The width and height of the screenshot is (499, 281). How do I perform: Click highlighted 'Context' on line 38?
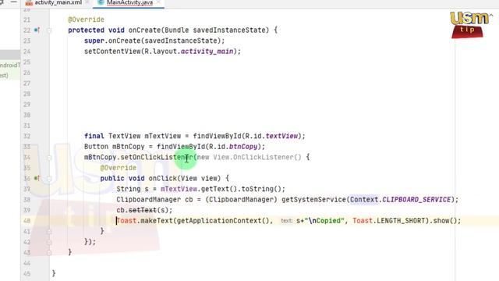coord(364,200)
